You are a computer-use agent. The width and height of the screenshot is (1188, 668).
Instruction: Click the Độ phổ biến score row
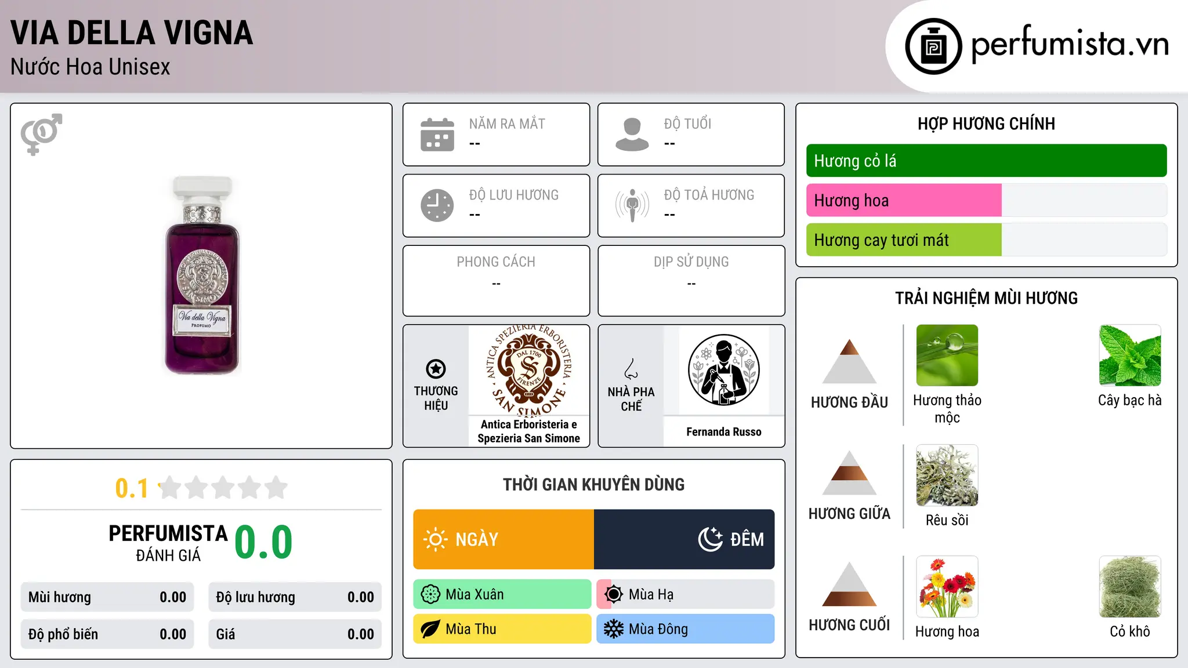pos(107,634)
